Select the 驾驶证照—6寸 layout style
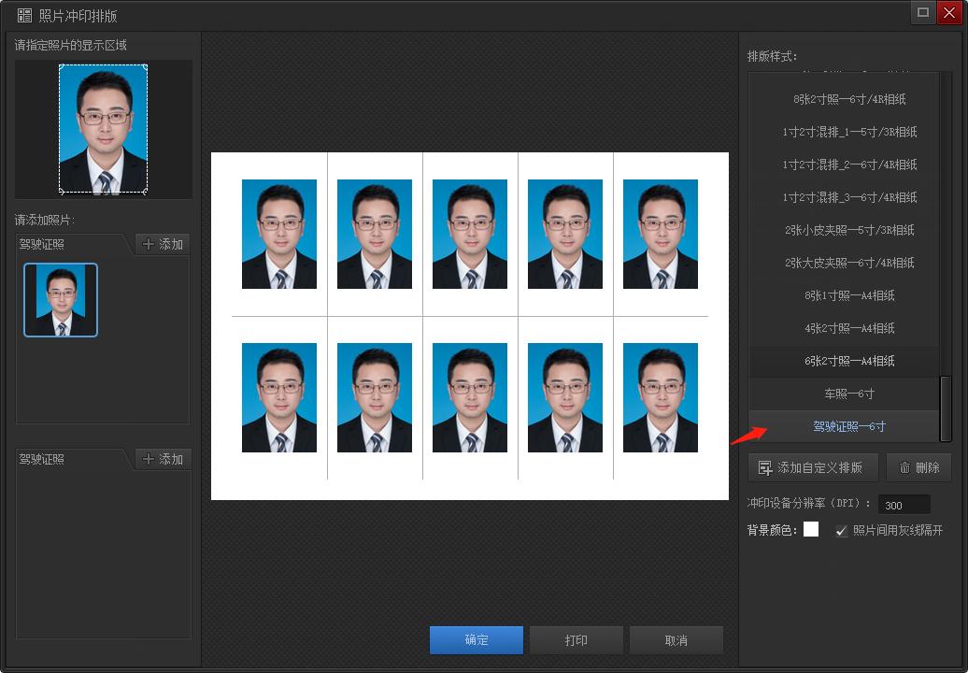Image resolution: width=968 pixels, height=673 pixels. click(x=848, y=426)
